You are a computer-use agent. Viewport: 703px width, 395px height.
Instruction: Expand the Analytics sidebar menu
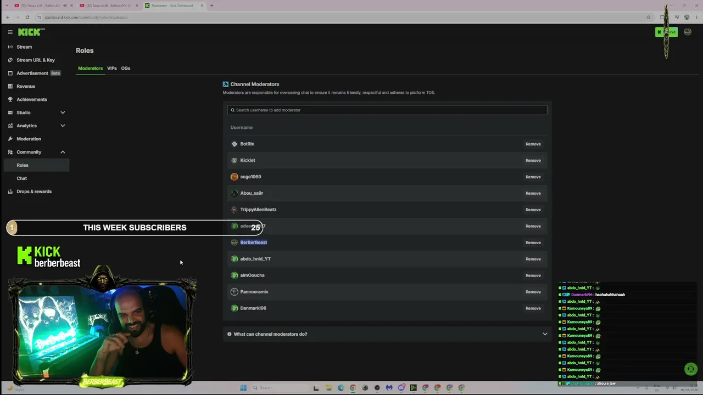36,126
